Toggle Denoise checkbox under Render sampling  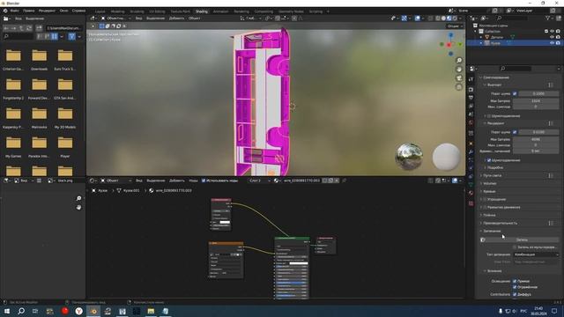tap(489, 160)
